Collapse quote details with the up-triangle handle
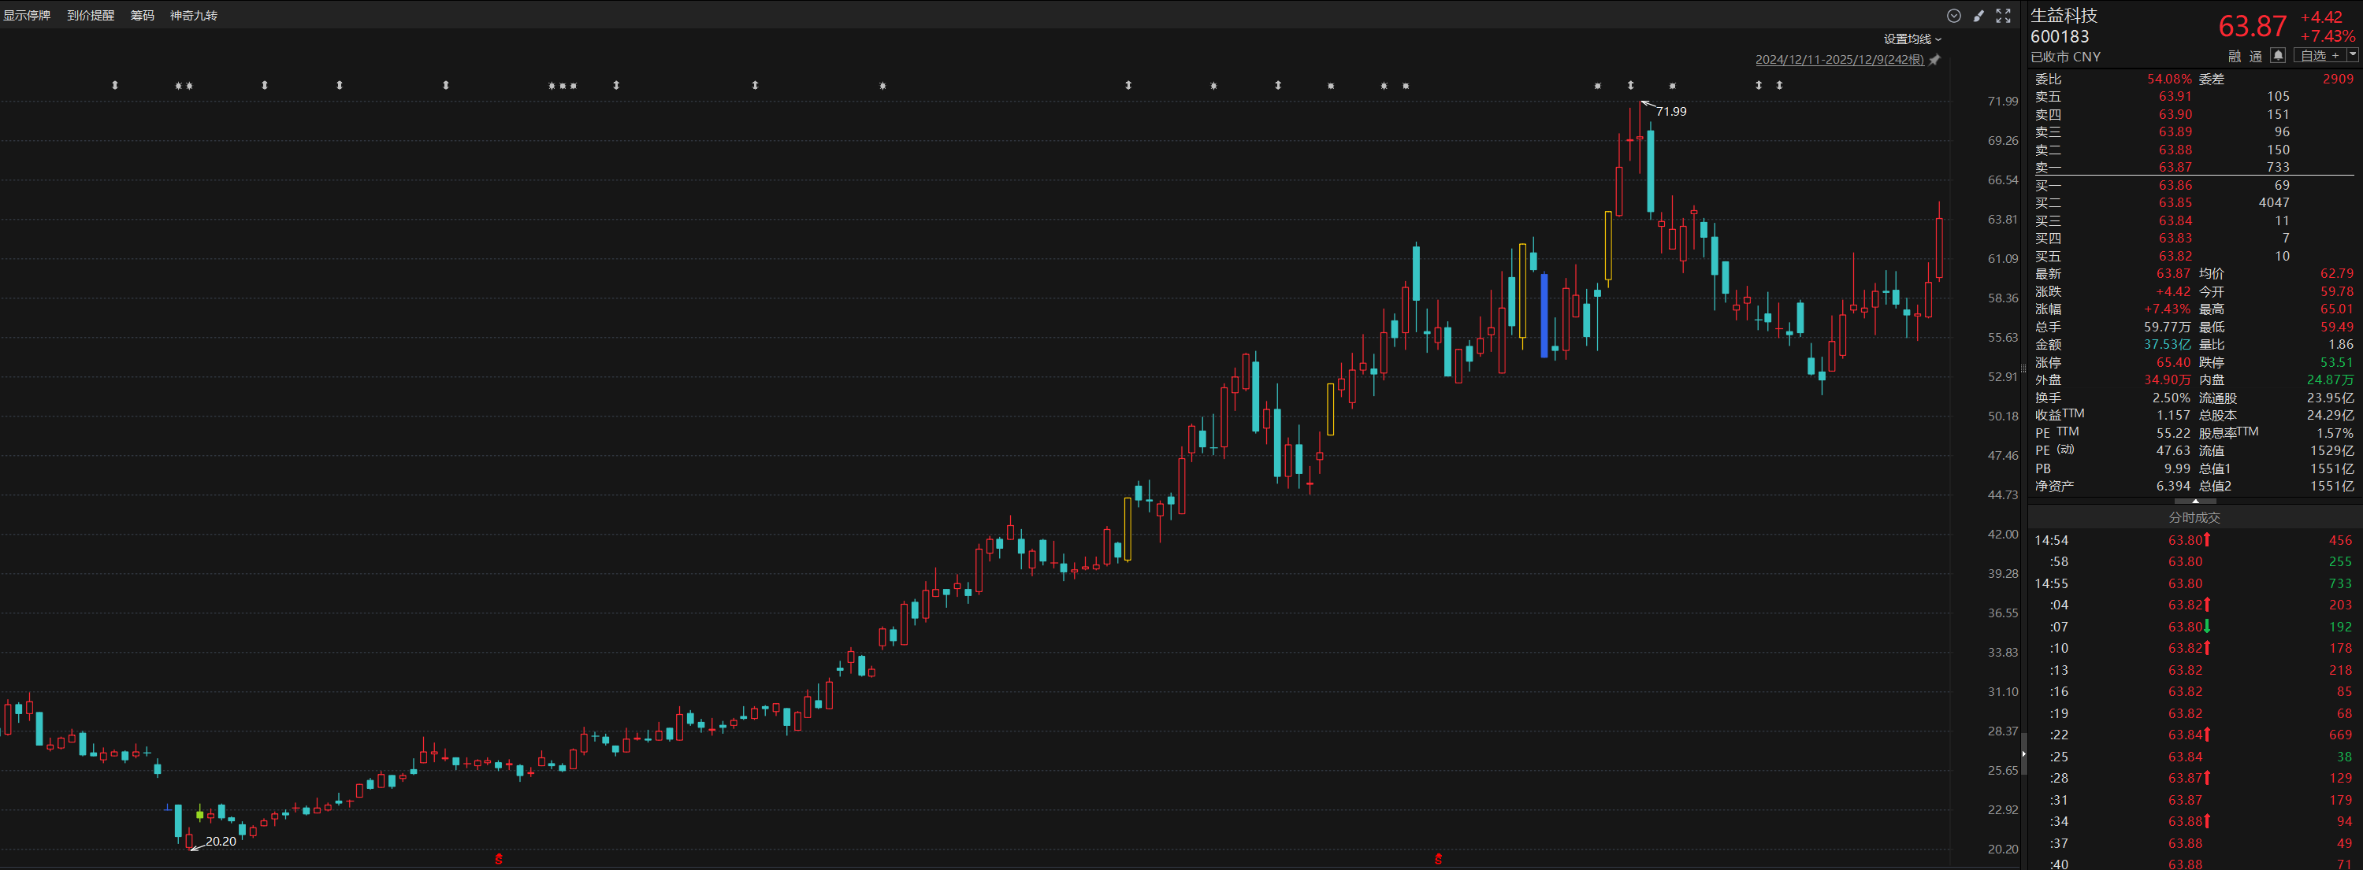 pyautogui.click(x=2195, y=502)
